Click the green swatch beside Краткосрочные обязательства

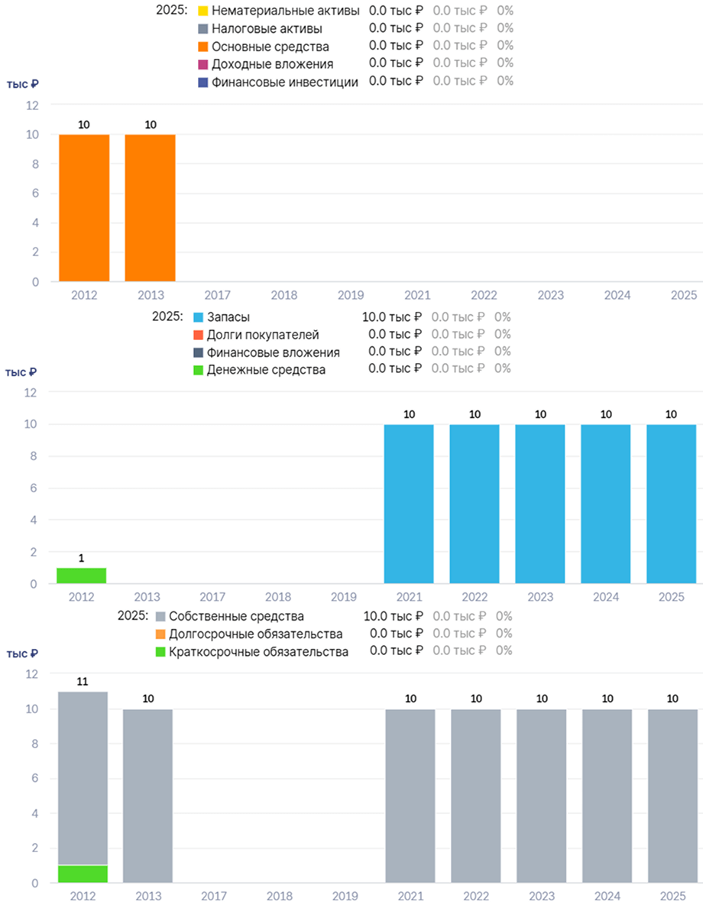tap(160, 651)
